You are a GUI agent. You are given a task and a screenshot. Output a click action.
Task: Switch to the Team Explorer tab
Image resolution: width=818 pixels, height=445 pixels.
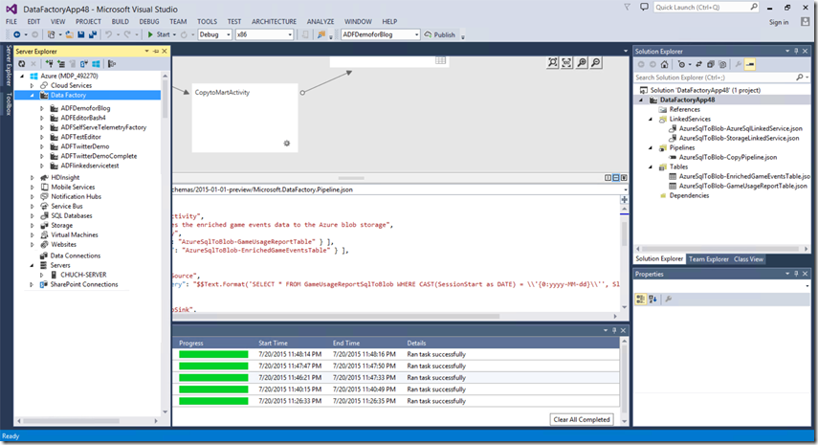point(708,259)
